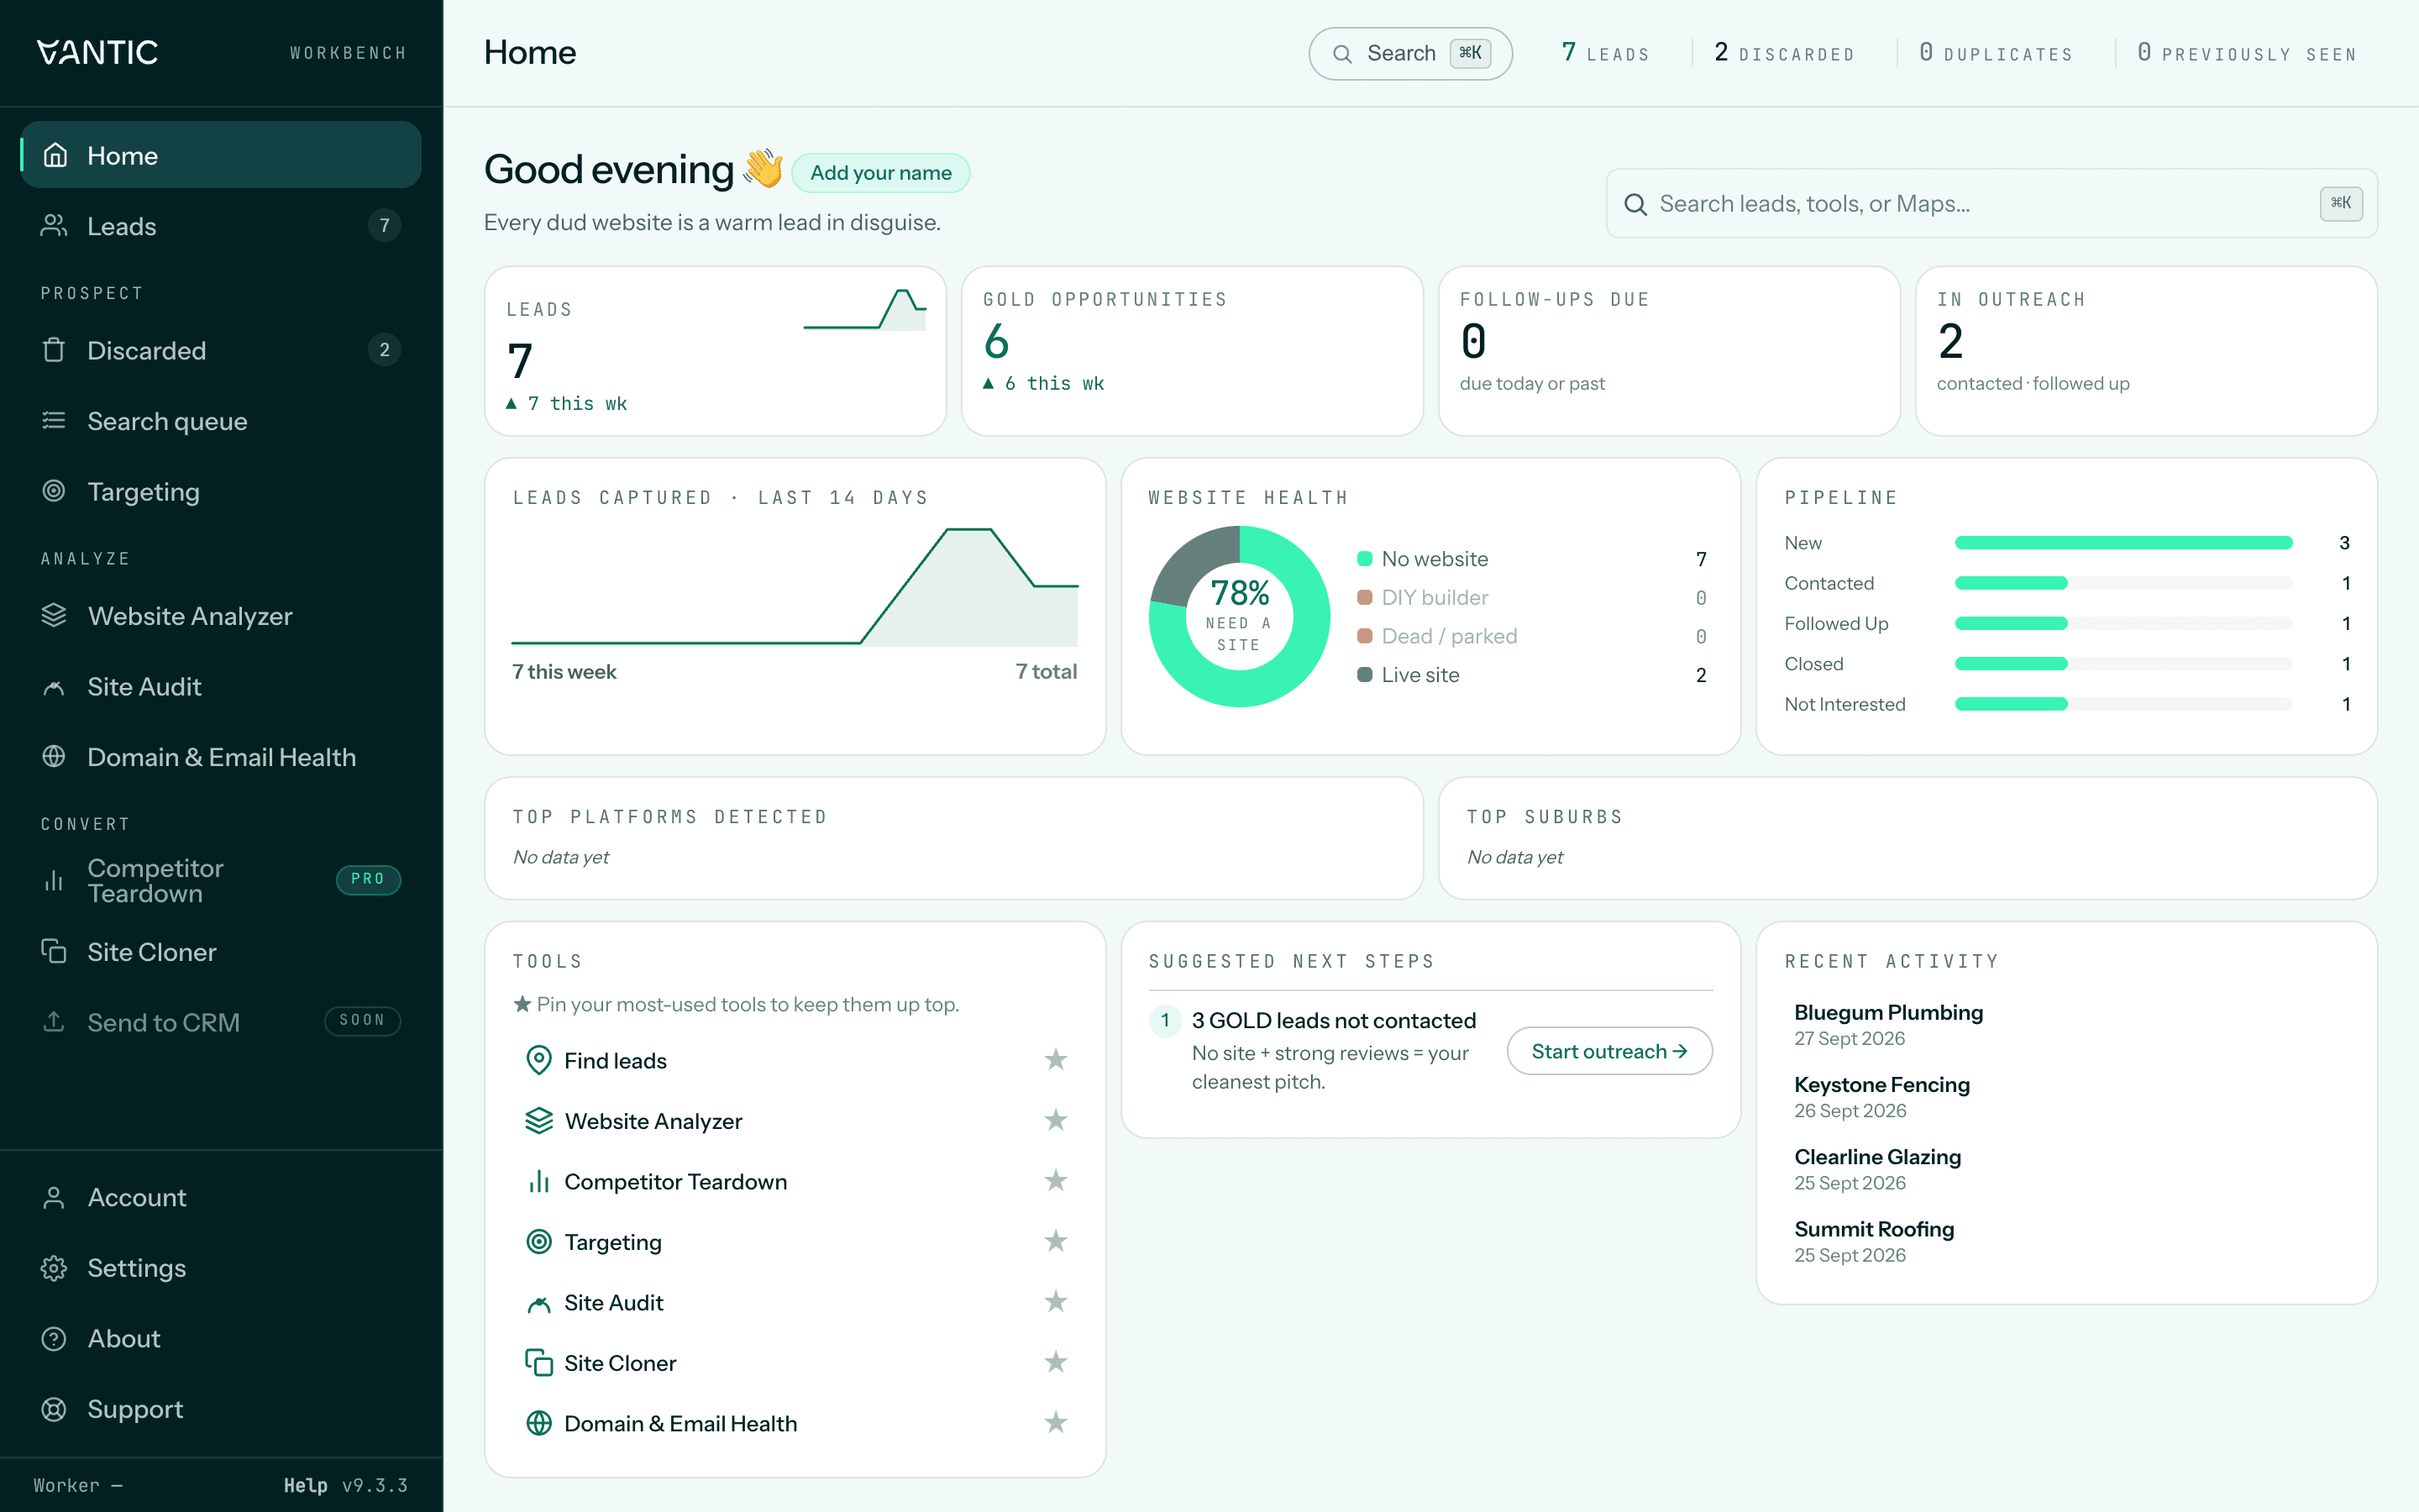Click the Add your name pill
The image size is (2419, 1512).
879,173
